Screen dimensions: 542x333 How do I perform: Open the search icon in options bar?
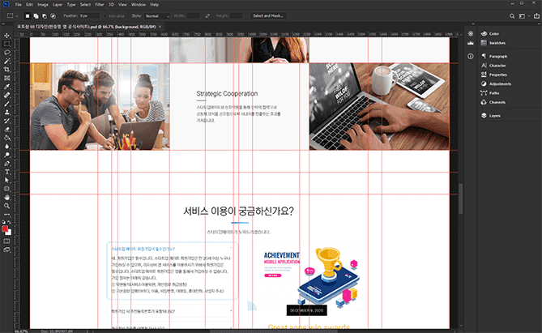point(512,16)
